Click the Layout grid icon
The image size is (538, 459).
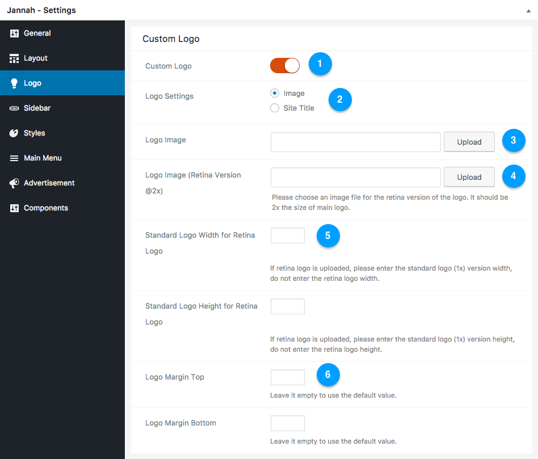tap(14, 58)
